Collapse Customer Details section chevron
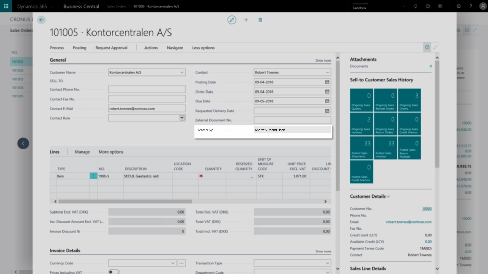 [x=388, y=196]
